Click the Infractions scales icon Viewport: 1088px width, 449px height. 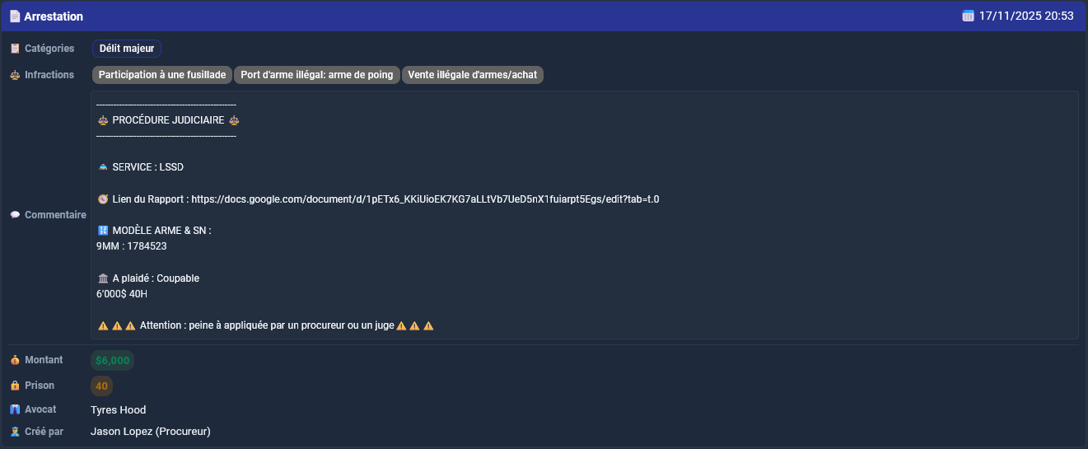(x=15, y=75)
